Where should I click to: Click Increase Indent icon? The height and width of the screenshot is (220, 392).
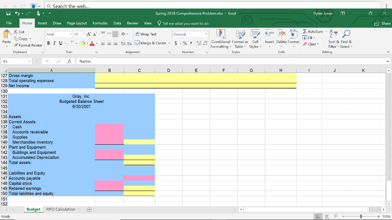click(x=129, y=44)
